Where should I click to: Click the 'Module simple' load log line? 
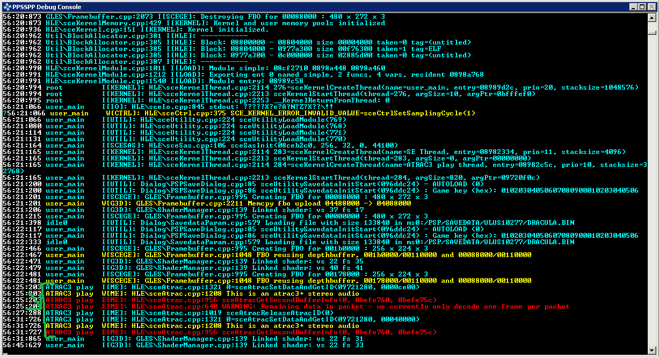click(215, 68)
